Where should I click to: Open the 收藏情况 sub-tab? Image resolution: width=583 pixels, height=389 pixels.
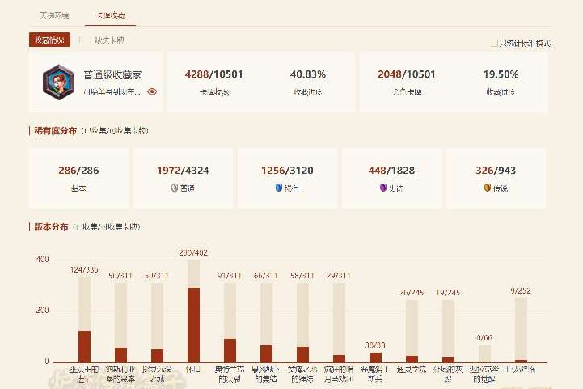tap(49, 40)
